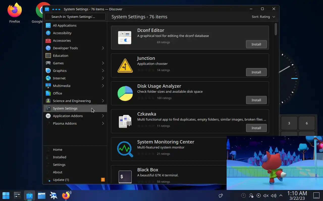This screenshot has height=201, width=323.
Task: Expand the Science and Engineering arrow
Action: point(103,101)
